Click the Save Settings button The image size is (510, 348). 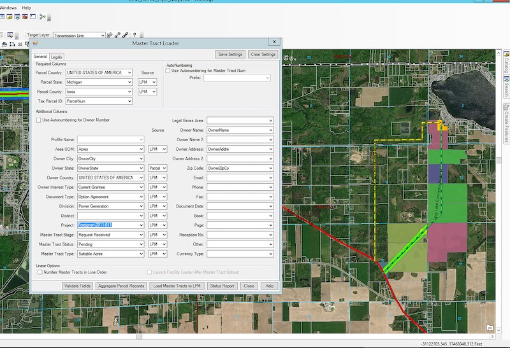230,54
